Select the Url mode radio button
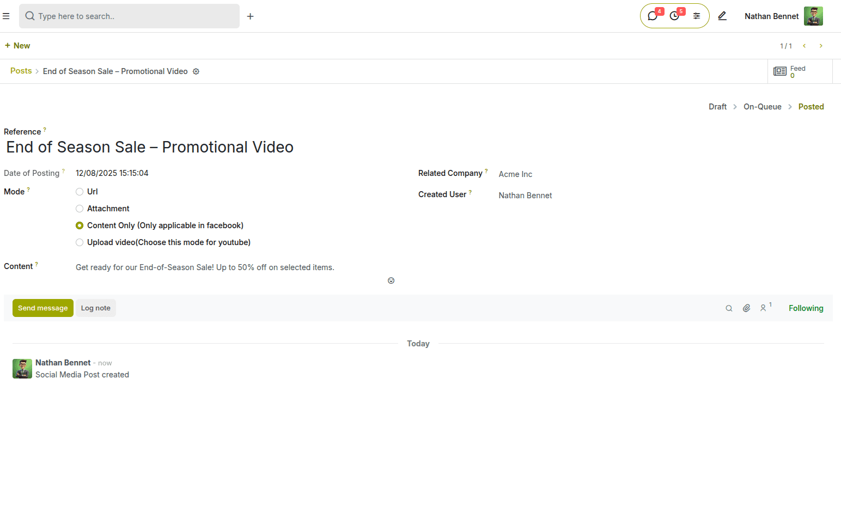 [80, 191]
